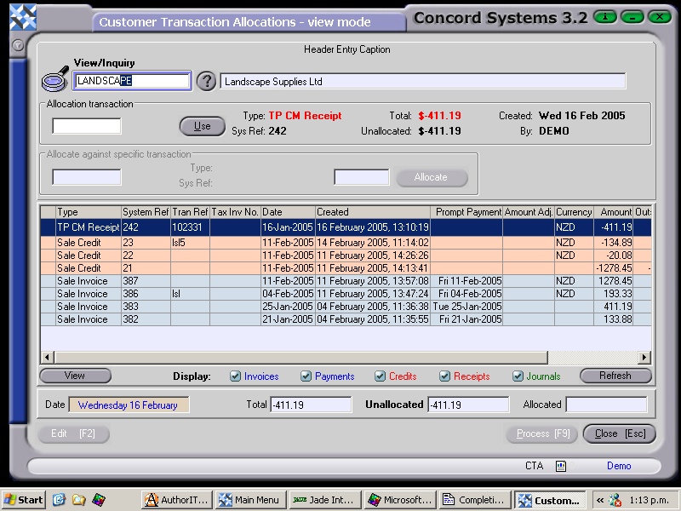Click the small icon next to CTA in the status bar

click(x=559, y=466)
